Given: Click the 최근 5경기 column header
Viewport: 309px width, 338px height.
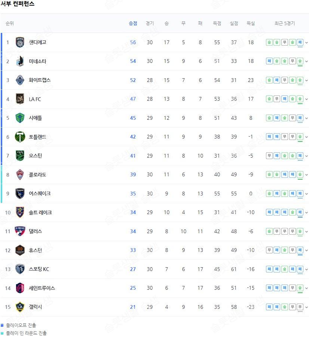Looking at the screenshot, I should click(x=284, y=23).
